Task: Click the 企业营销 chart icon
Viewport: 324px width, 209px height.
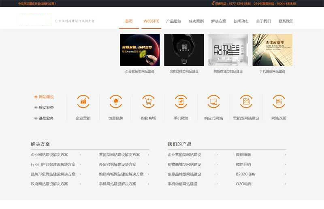Action: [83, 101]
